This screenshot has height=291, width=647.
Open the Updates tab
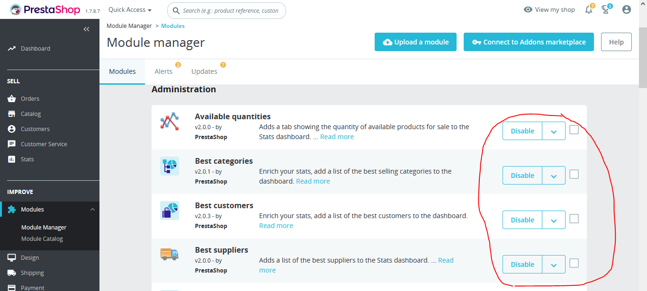pyautogui.click(x=204, y=71)
